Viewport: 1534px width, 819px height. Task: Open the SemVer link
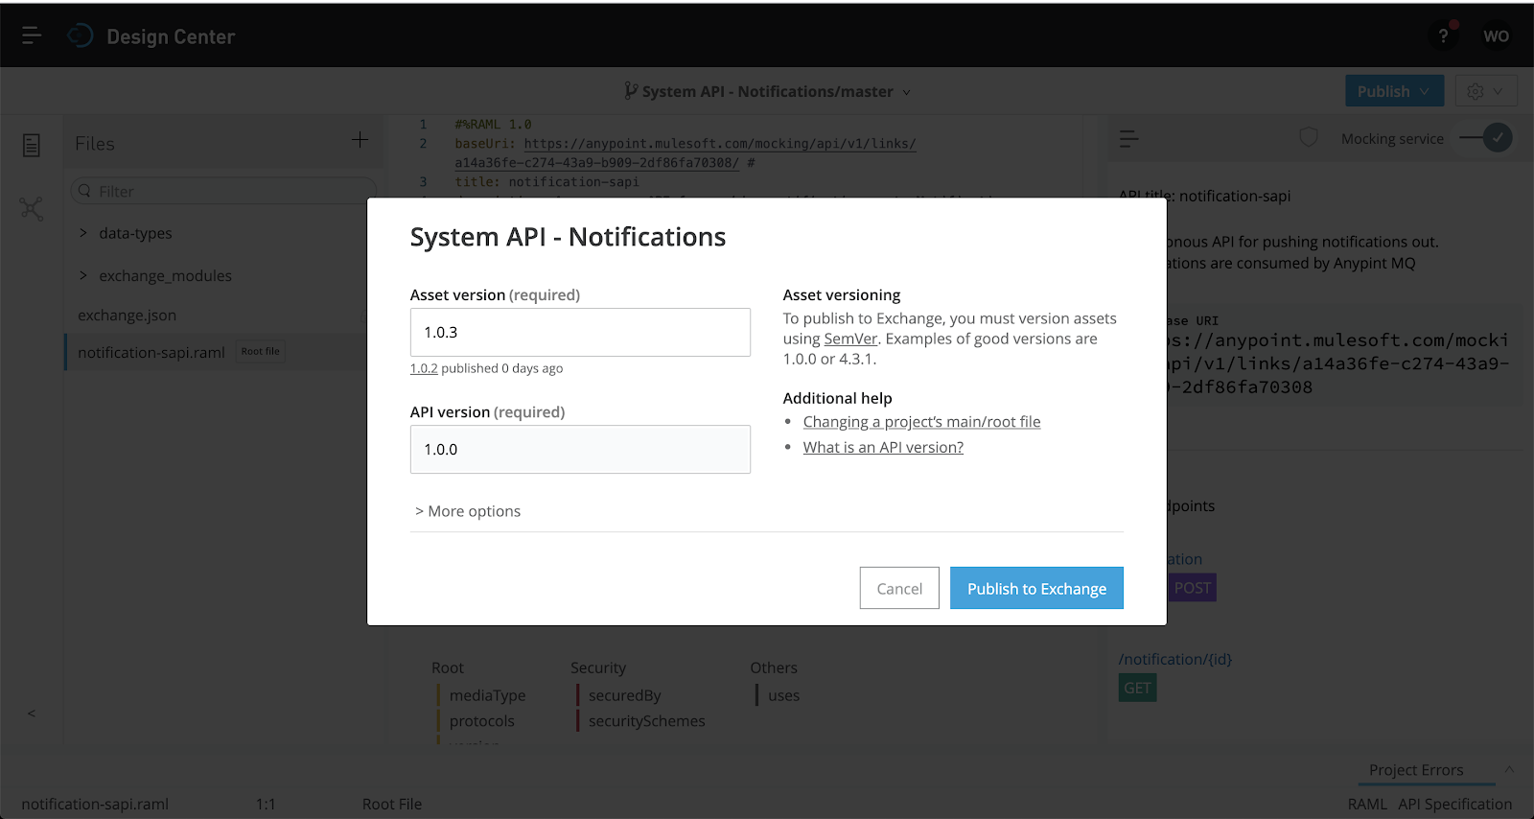[850, 339]
